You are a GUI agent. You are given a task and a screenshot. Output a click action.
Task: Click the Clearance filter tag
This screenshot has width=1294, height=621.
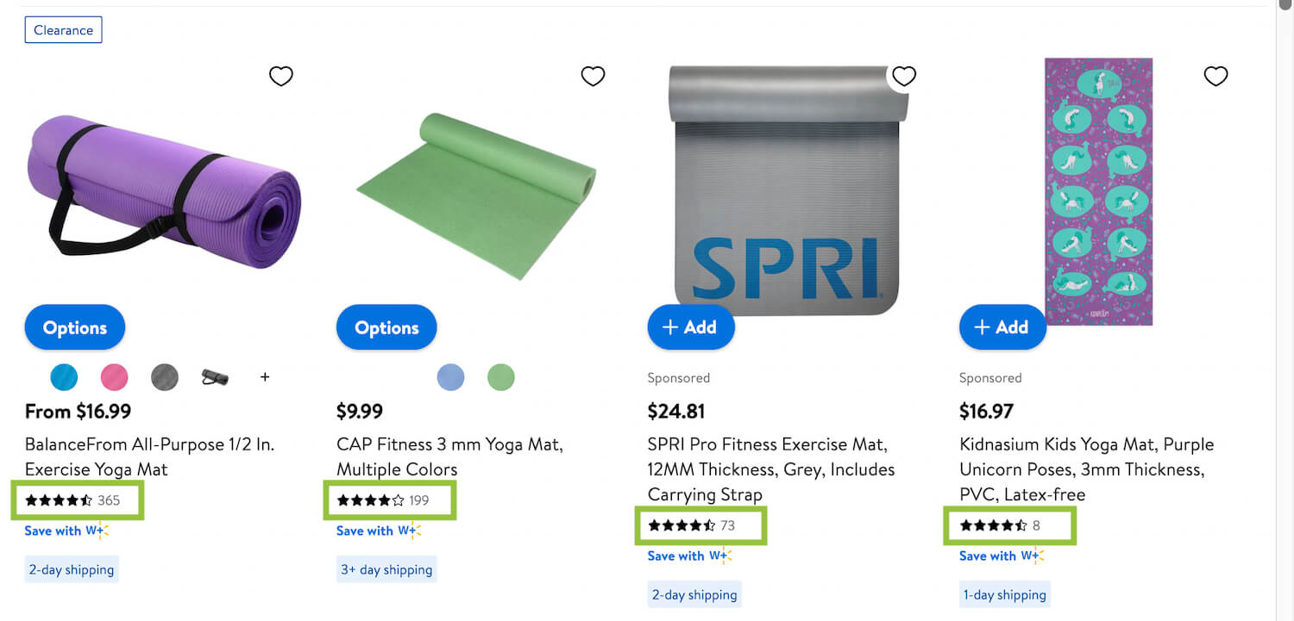pyautogui.click(x=63, y=30)
